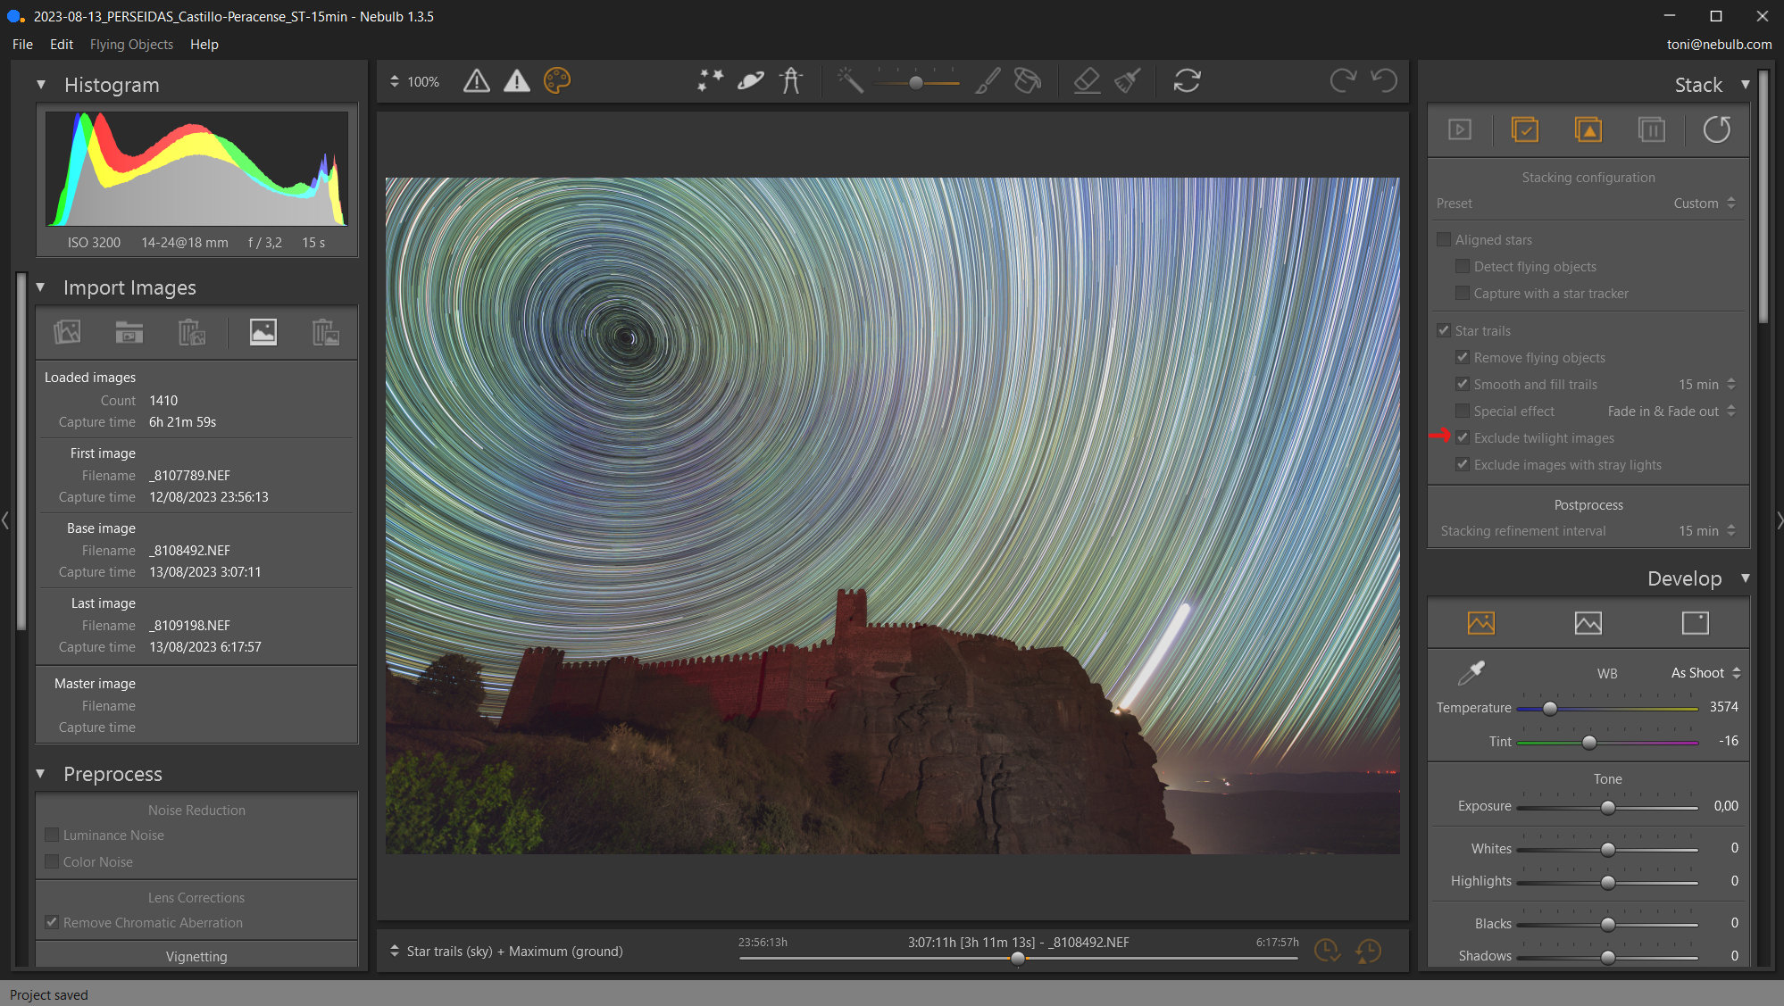This screenshot has height=1006, width=1784.
Task: Click the clock backward icon in timeline
Action: 1368,951
